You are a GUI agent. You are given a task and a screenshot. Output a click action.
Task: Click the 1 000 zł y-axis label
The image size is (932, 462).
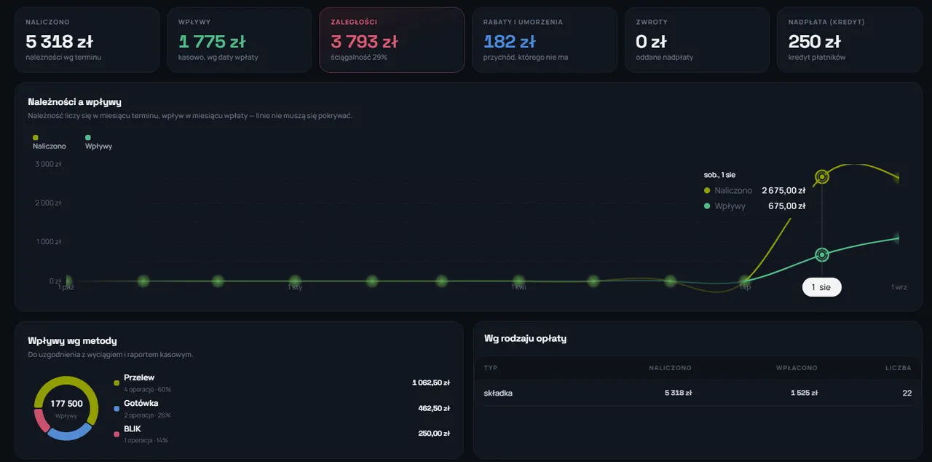[48, 242]
